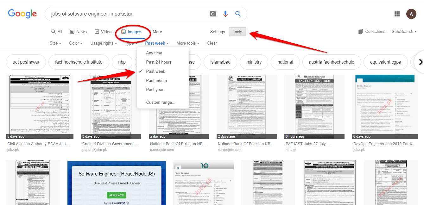The height and width of the screenshot is (205, 424).
Task: Switch to the News tab
Action: pyautogui.click(x=78, y=32)
